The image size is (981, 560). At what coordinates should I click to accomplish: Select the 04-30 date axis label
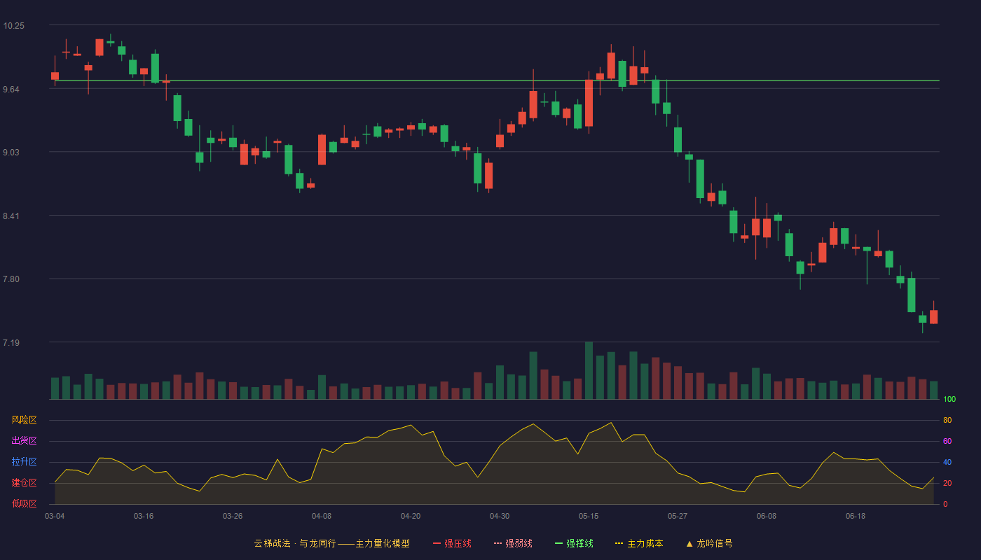click(x=500, y=516)
